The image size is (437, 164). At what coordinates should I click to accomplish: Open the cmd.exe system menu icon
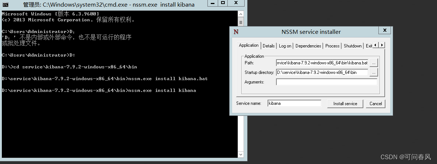click(x=5, y=4)
